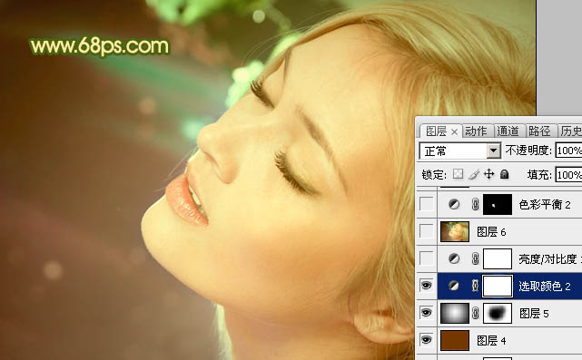
Task: Switch to the 路径 tab
Action: [539, 131]
